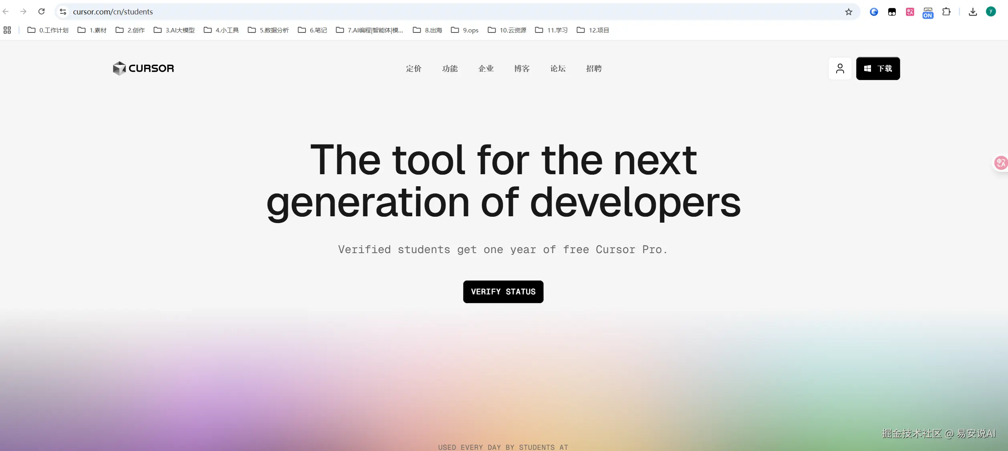1008x451 pixels.
Task: Click the VERIFY STATUS button
Action: click(x=503, y=292)
